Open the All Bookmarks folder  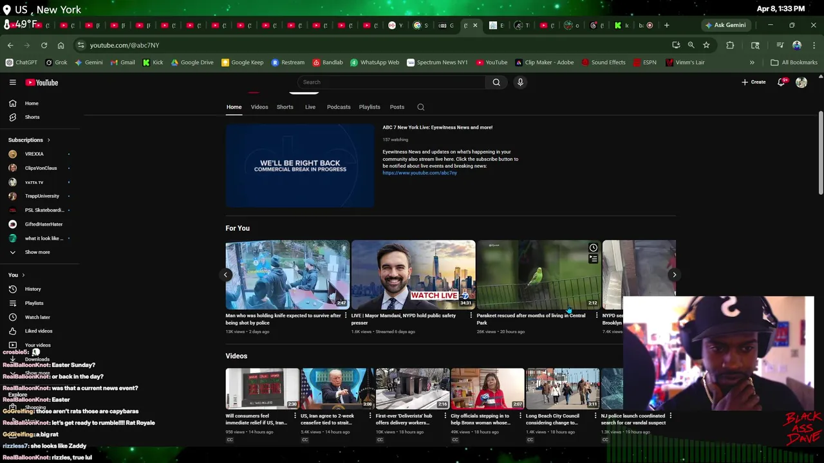794,62
